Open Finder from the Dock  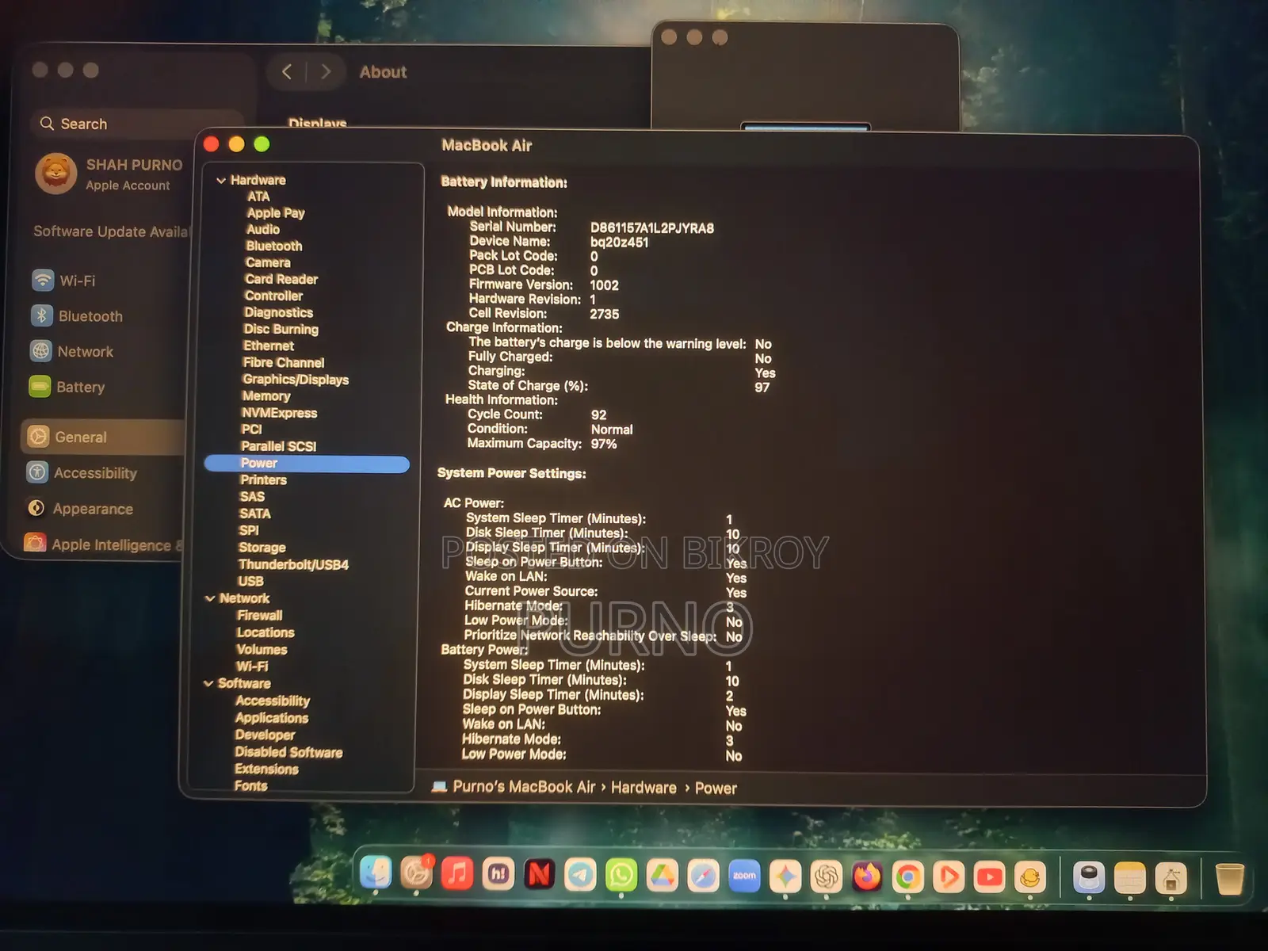point(376,873)
